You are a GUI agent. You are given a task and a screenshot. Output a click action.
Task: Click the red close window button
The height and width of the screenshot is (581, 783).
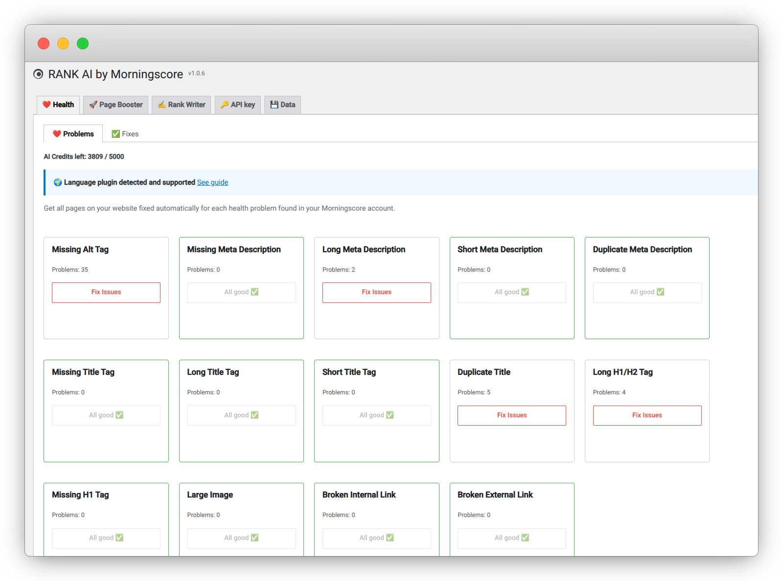point(44,43)
